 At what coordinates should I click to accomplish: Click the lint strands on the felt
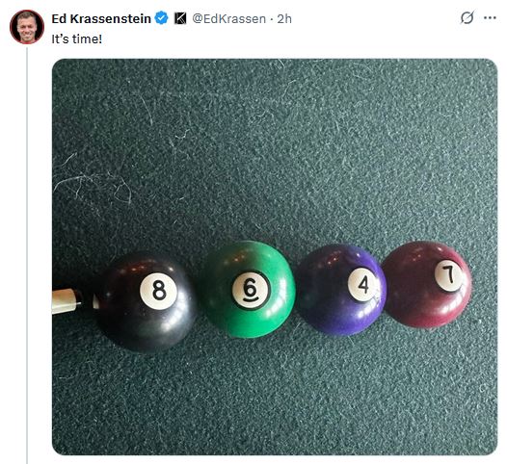(93, 188)
